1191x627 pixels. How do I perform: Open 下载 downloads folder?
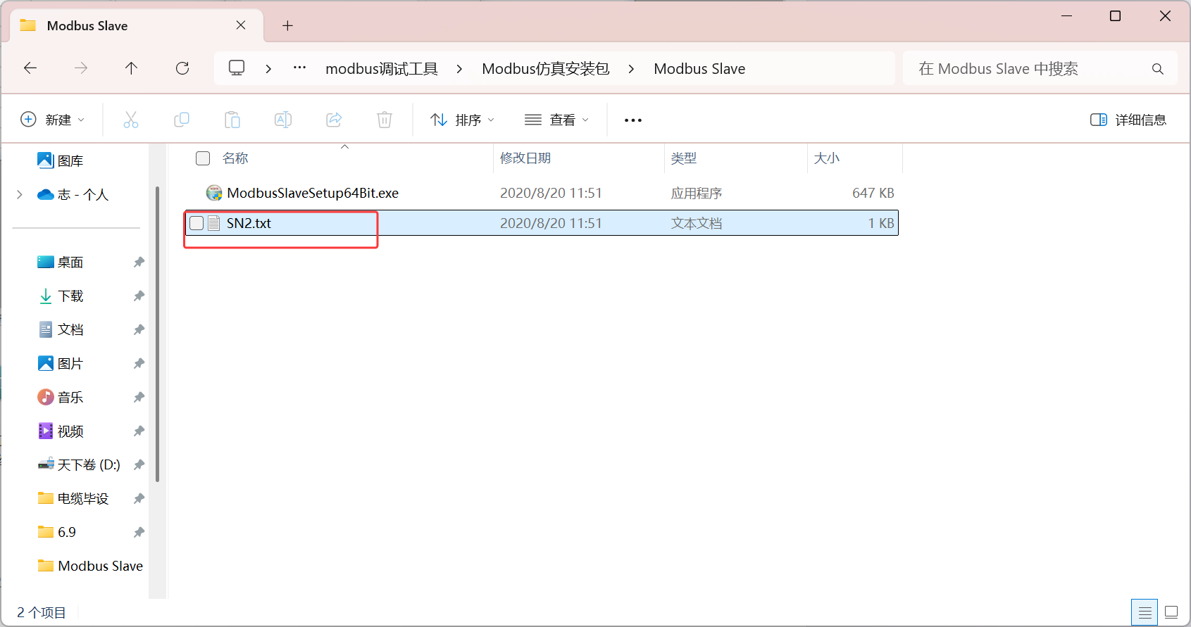click(x=61, y=296)
